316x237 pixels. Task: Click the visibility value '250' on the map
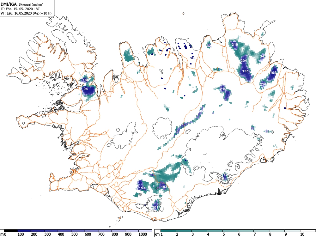pyautogui.click(x=263, y=84)
